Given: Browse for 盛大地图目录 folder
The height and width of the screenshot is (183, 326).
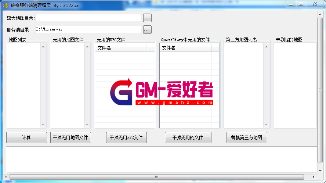Looking at the screenshot, I should point(147,18).
